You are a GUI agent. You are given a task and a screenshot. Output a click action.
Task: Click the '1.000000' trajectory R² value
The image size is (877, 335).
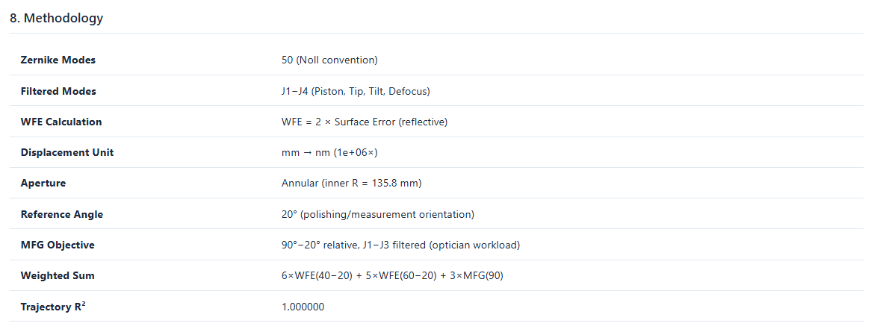(x=303, y=307)
